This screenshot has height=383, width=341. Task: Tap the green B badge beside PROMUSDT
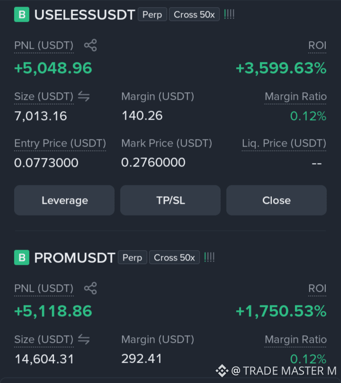[22, 257]
